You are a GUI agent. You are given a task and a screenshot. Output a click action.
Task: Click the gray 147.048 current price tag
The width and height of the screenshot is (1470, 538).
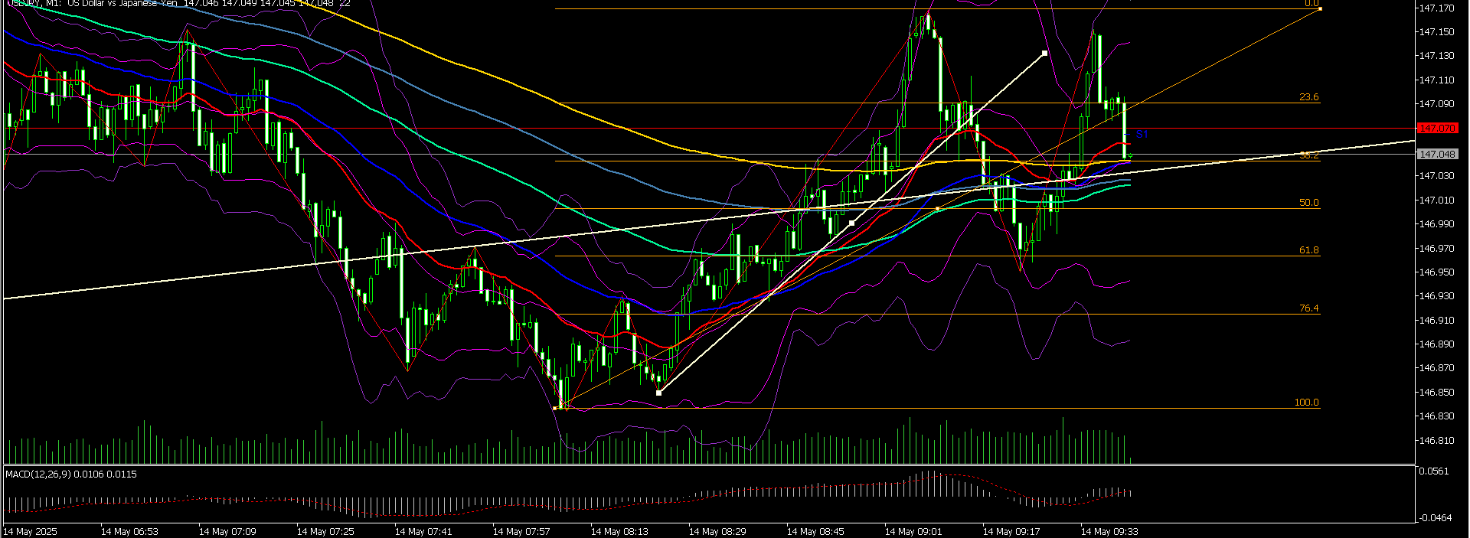(x=1437, y=154)
